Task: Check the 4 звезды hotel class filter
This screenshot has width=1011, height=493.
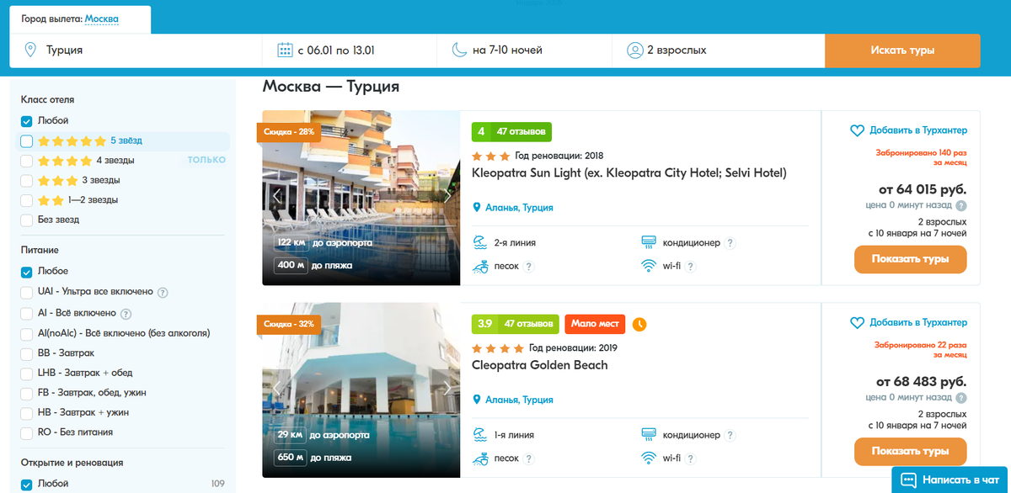Action: point(27,161)
